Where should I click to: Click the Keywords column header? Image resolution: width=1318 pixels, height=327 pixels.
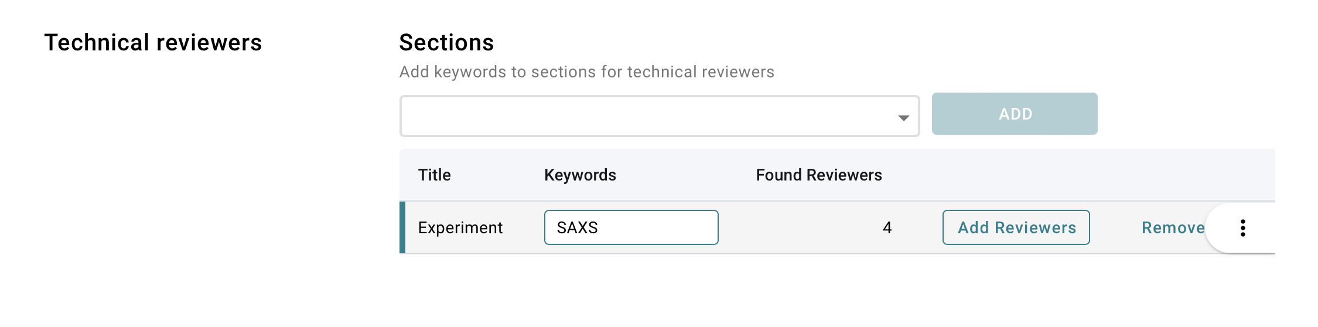580,175
